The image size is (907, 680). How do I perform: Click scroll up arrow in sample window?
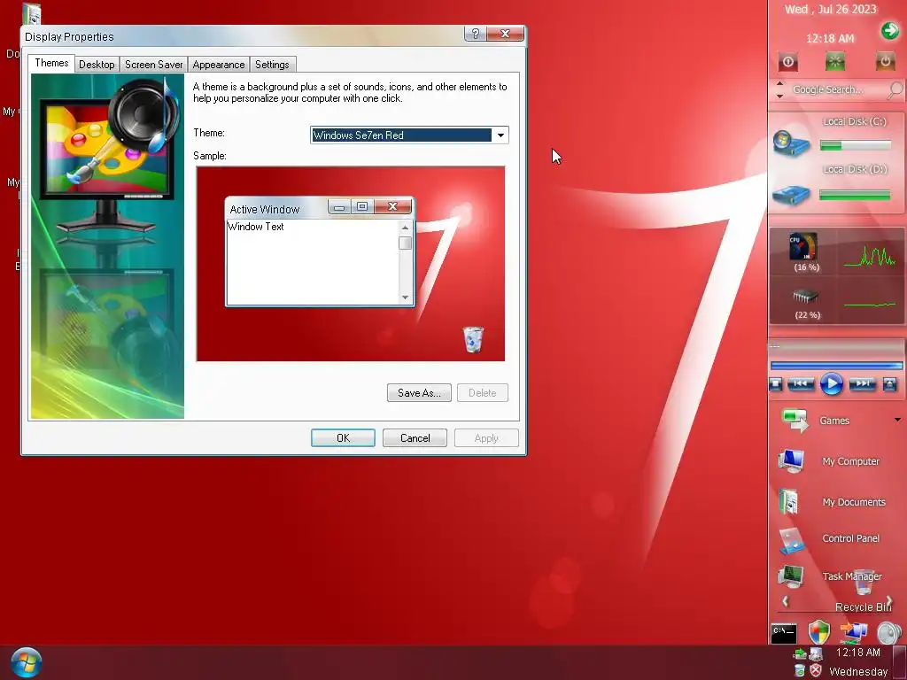[405, 228]
